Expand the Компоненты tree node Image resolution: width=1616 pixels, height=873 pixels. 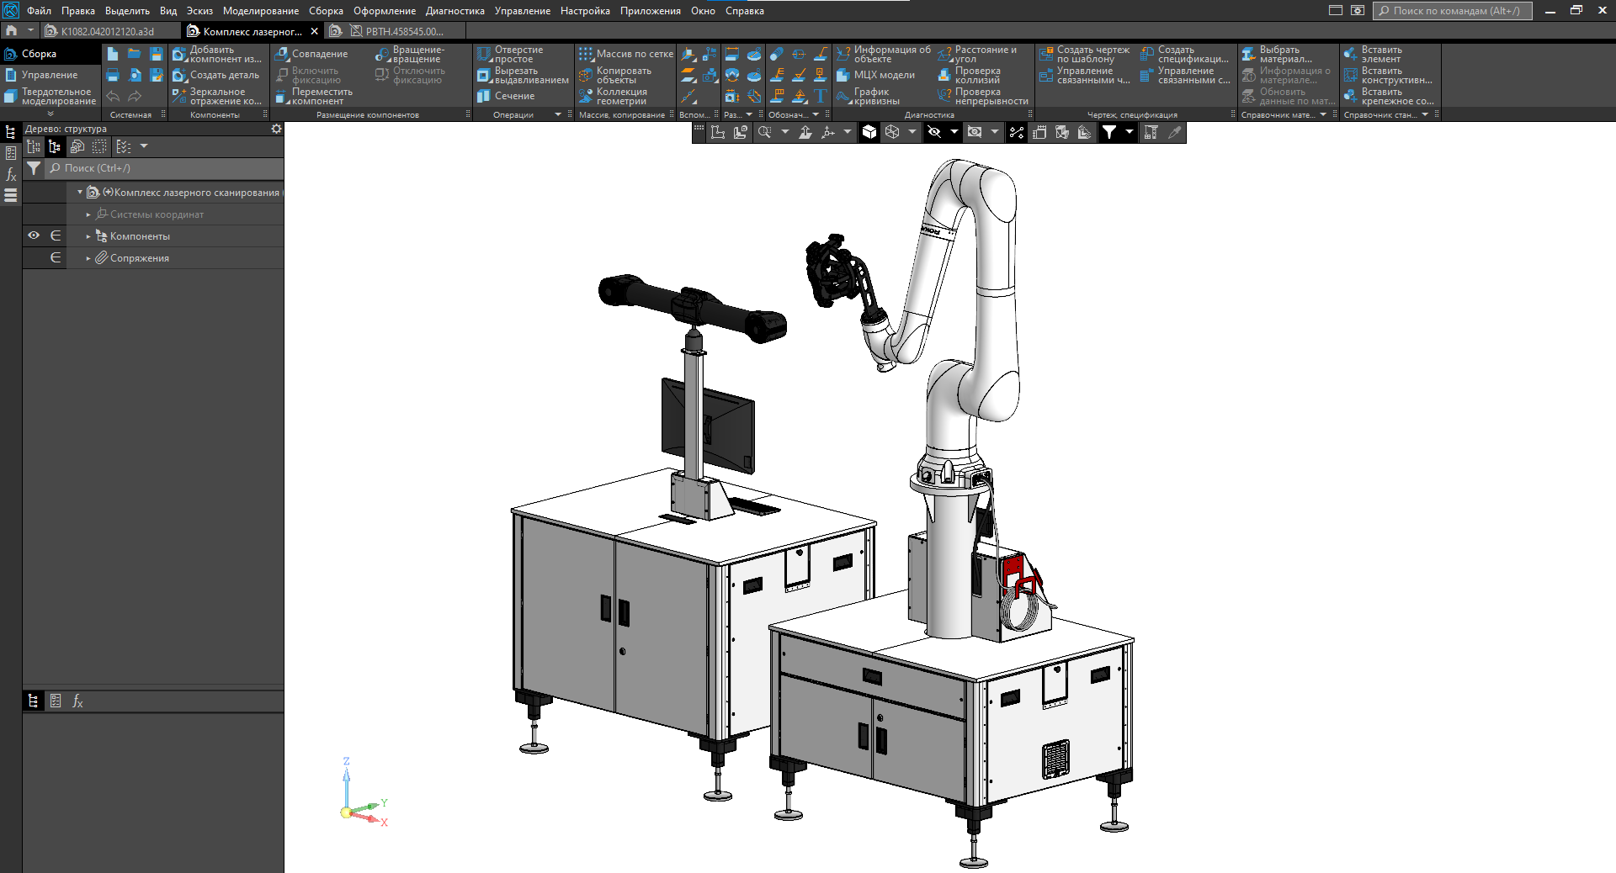[88, 236]
